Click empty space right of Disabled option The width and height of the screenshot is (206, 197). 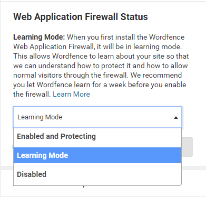(x=114, y=174)
